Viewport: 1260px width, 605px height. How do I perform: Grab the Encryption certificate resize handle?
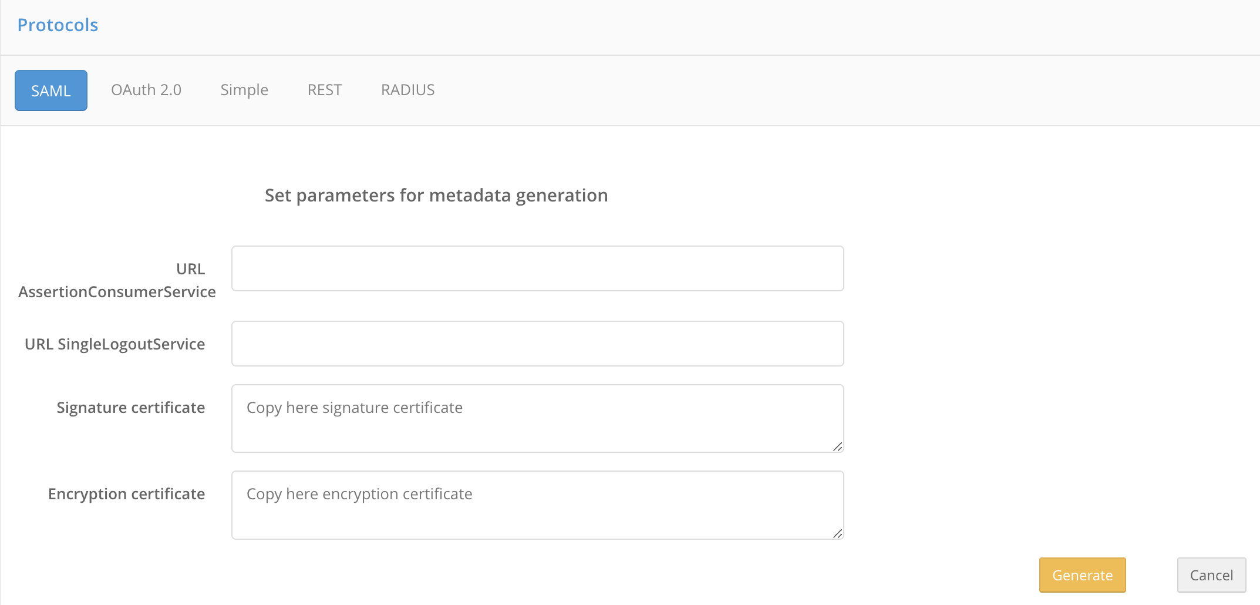[838, 533]
